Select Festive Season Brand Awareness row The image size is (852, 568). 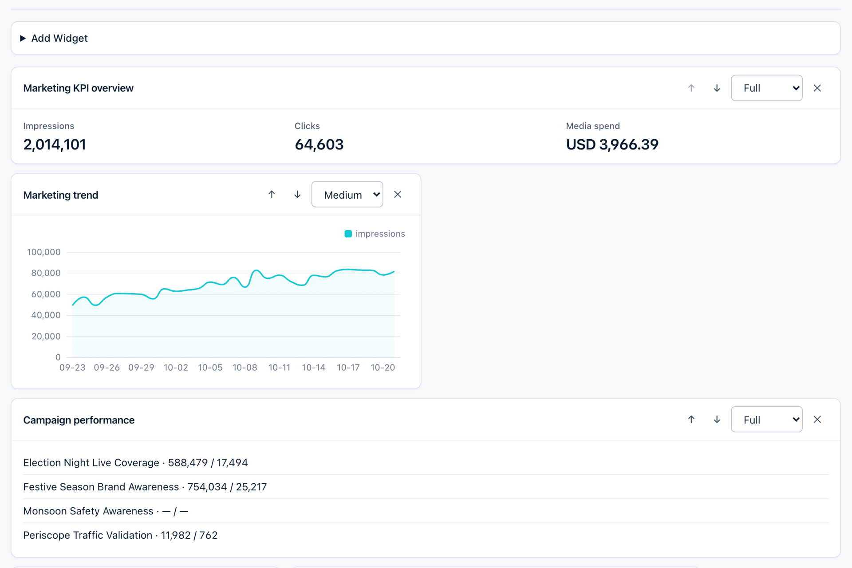pyautogui.click(x=426, y=487)
